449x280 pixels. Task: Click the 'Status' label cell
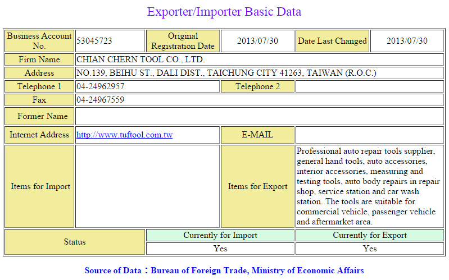(x=74, y=242)
